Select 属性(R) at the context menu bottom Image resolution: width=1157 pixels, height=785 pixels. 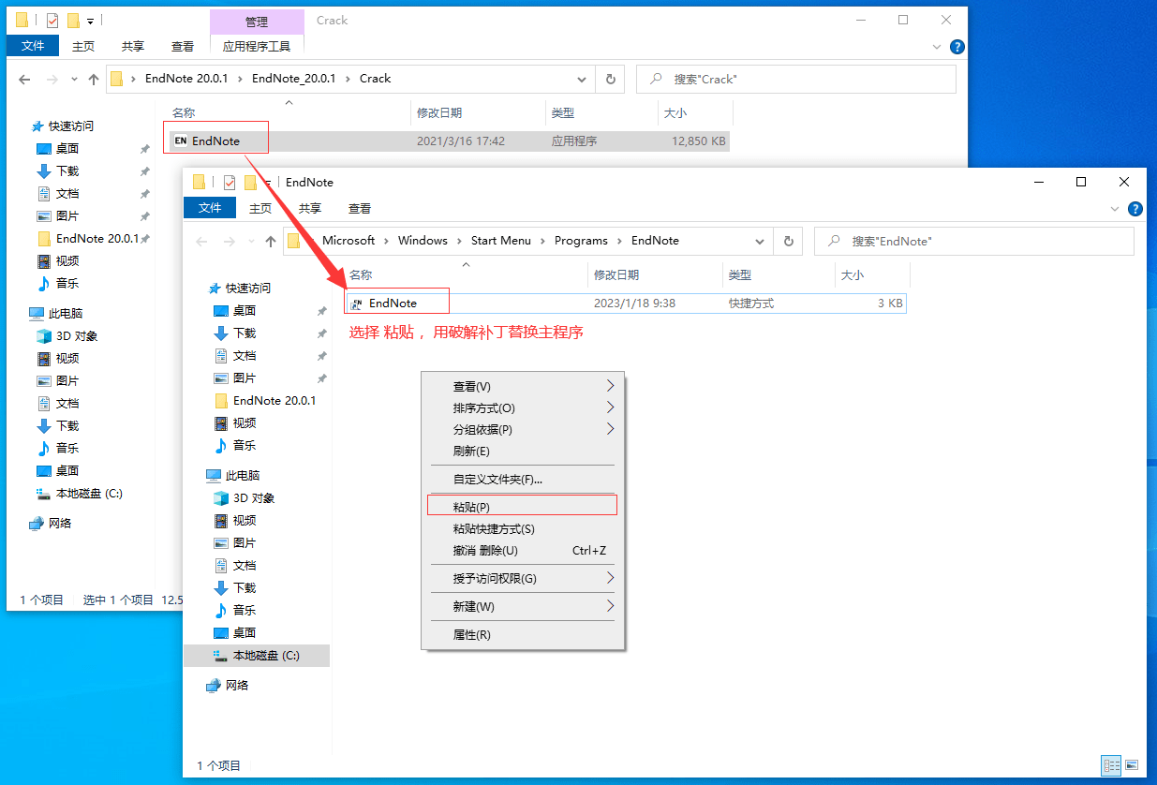pyautogui.click(x=523, y=634)
